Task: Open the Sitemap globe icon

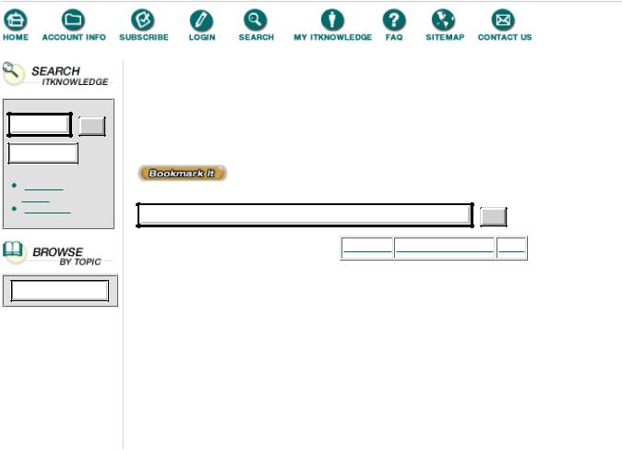Action: (444, 19)
